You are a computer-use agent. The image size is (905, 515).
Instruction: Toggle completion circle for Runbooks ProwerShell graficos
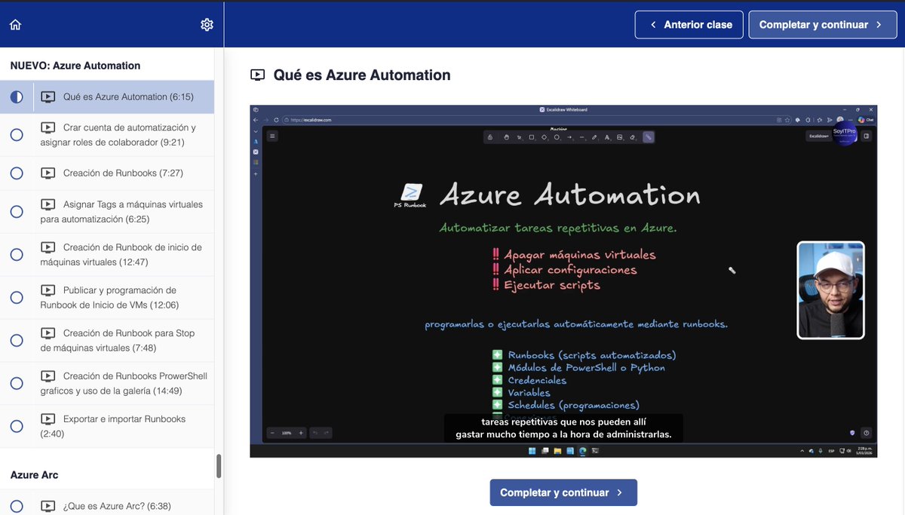(x=17, y=383)
